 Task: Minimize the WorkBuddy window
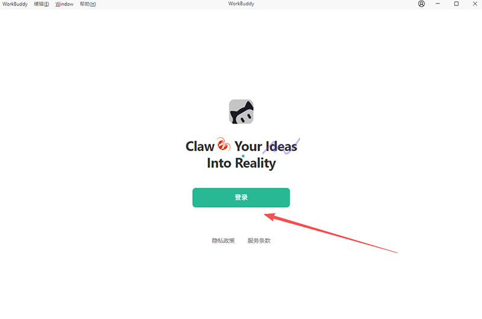click(x=438, y=4)
